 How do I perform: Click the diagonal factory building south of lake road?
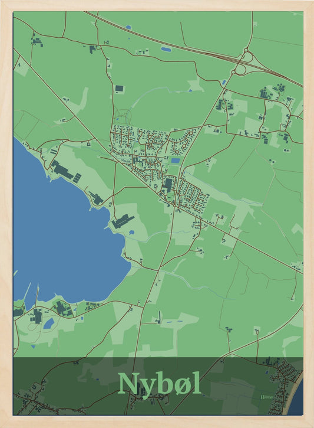(x=123, y=221)
